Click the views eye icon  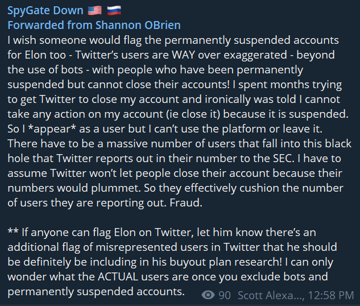(x=209, y=295)
